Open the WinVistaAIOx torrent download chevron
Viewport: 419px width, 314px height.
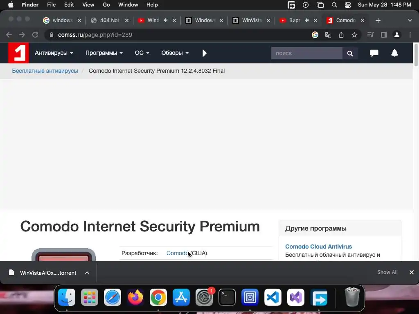click(87, 273)
